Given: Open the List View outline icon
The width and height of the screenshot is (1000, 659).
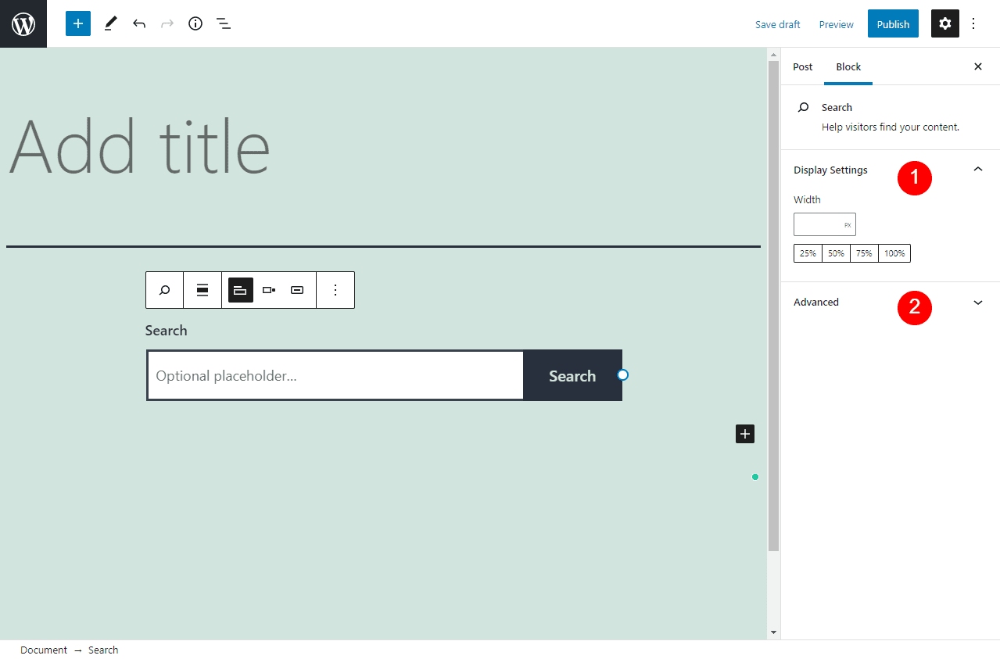Looking at the screenshot, I should click(224, 23).
